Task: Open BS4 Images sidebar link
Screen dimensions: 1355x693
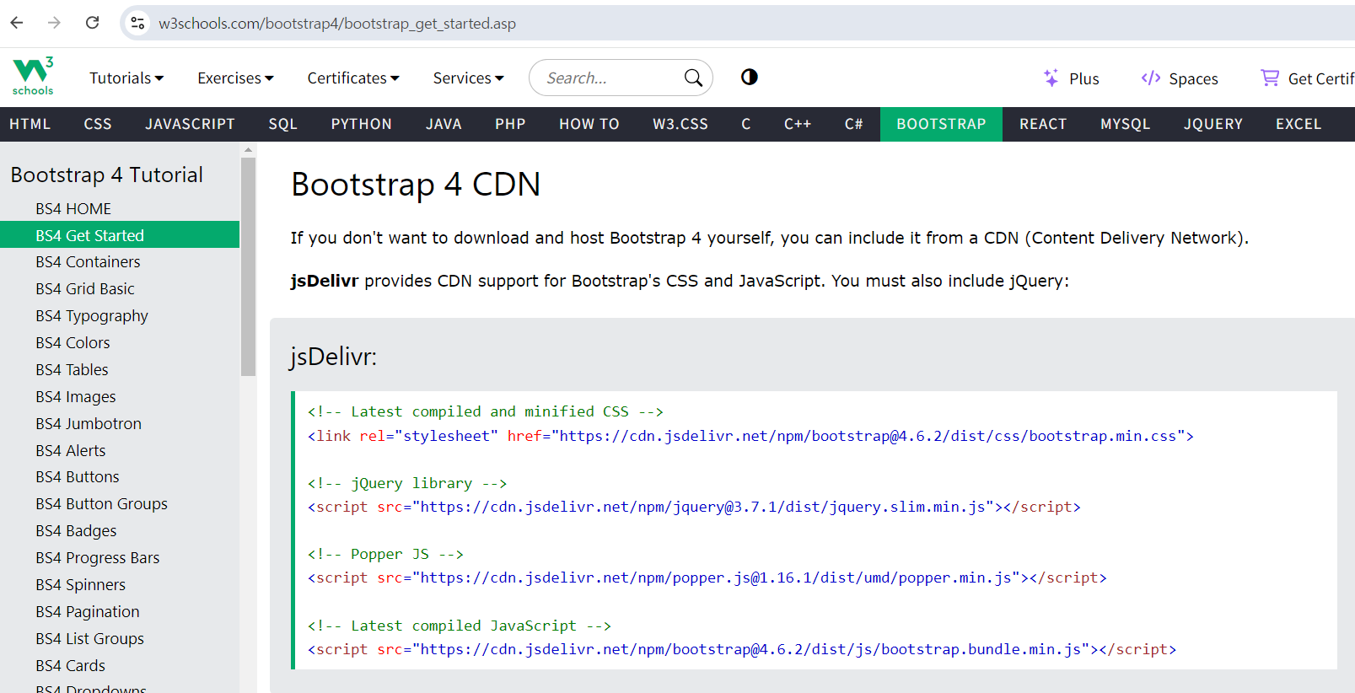Action: [120, 397]
